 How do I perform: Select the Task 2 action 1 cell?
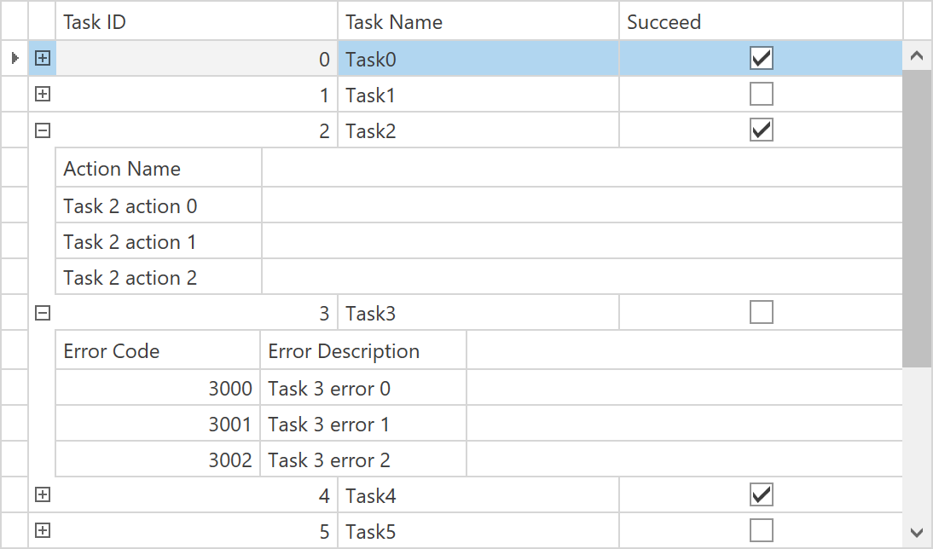158,242
